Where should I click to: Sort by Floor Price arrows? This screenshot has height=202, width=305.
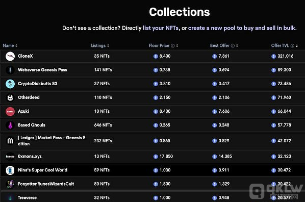[177, 46]
